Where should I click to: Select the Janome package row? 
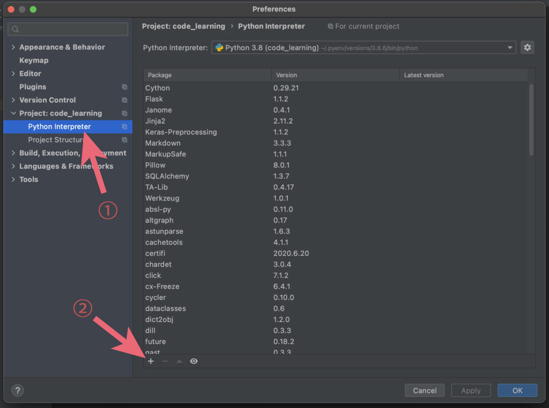click(336, 110)
